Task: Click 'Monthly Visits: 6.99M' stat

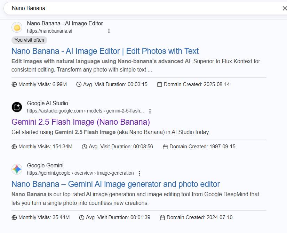Action: click(39, 84)
